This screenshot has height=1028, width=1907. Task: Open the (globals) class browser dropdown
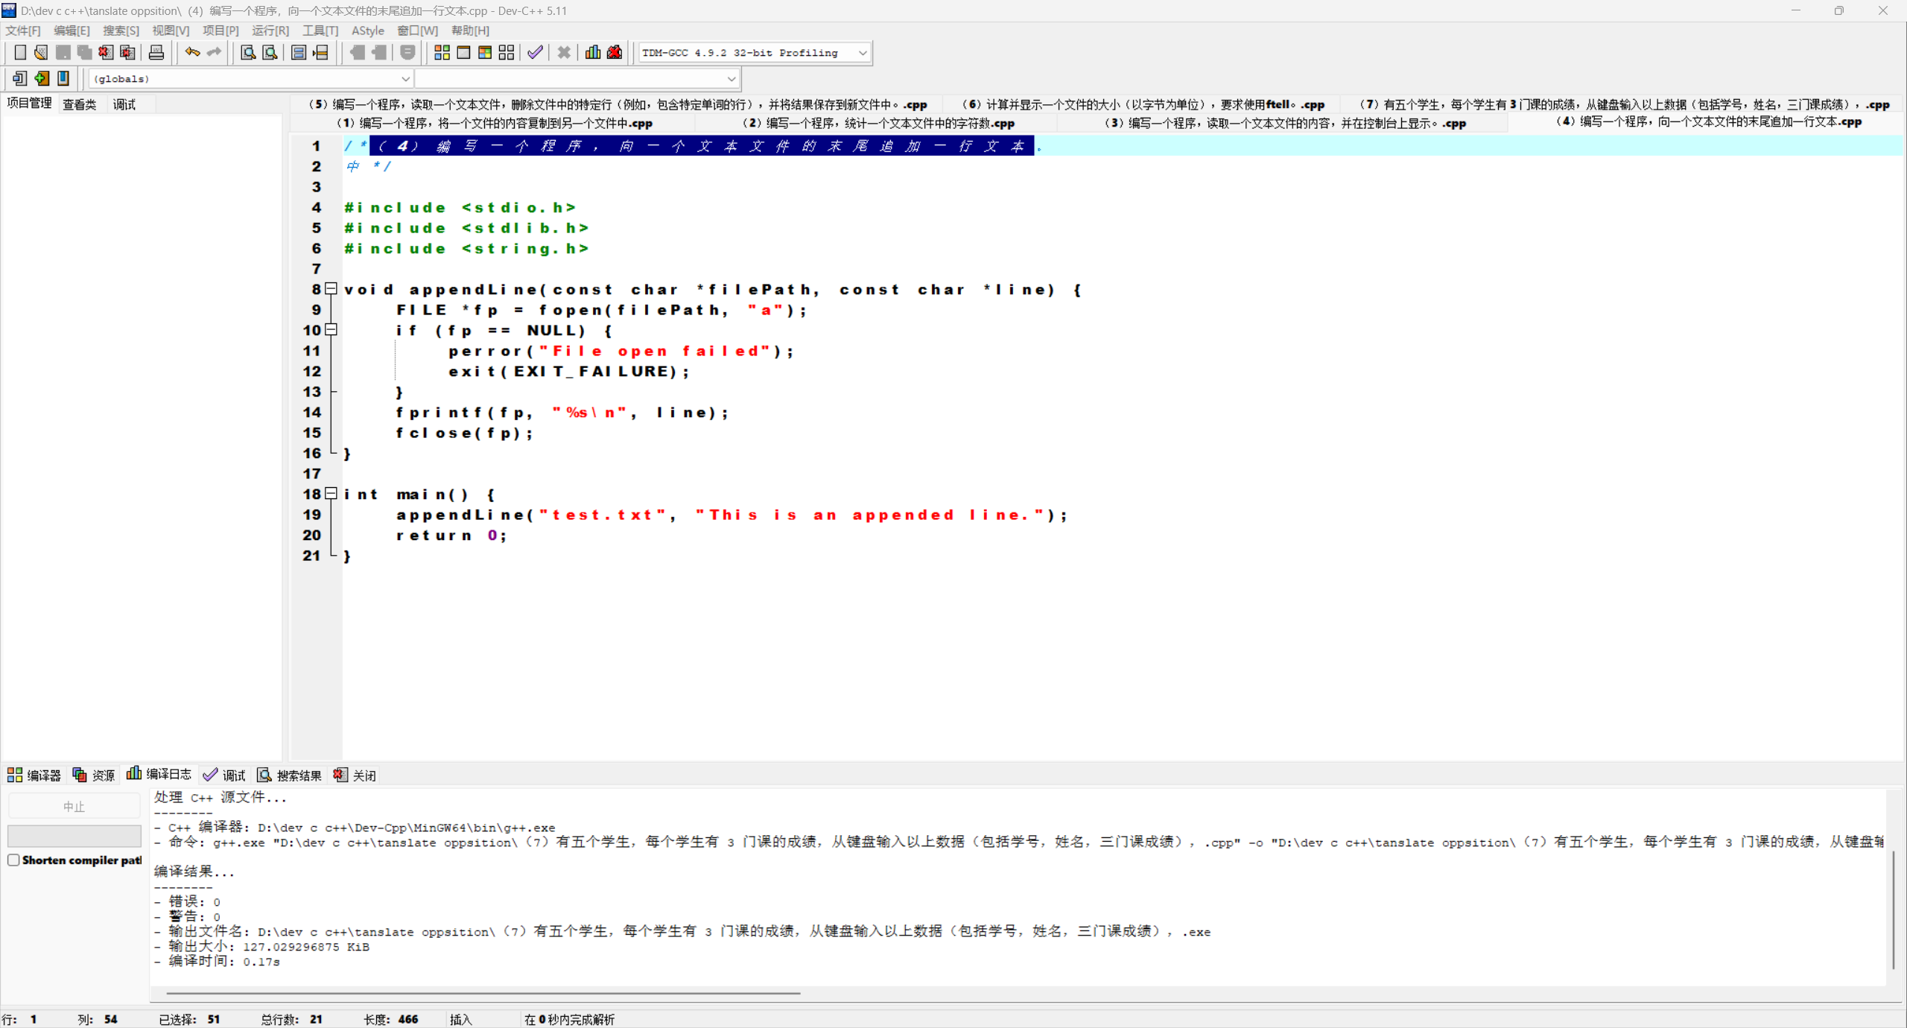point(405,78)
